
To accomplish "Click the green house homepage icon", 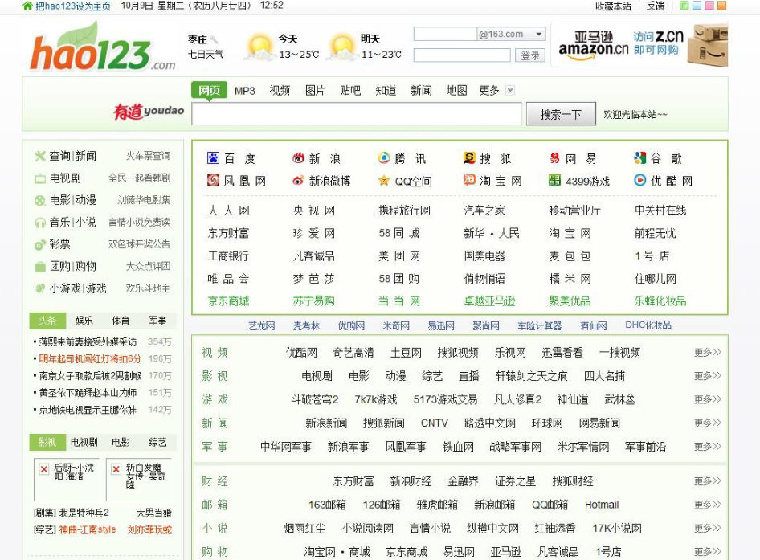I will pyautogui.click(x=27, y=6).
